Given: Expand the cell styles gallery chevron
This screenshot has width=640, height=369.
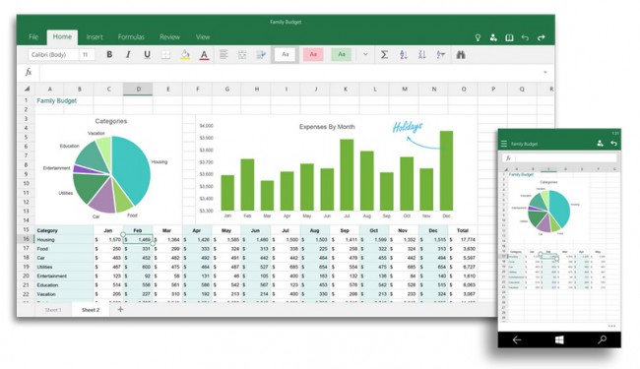Looking at the screenshot, I should 365,54.
